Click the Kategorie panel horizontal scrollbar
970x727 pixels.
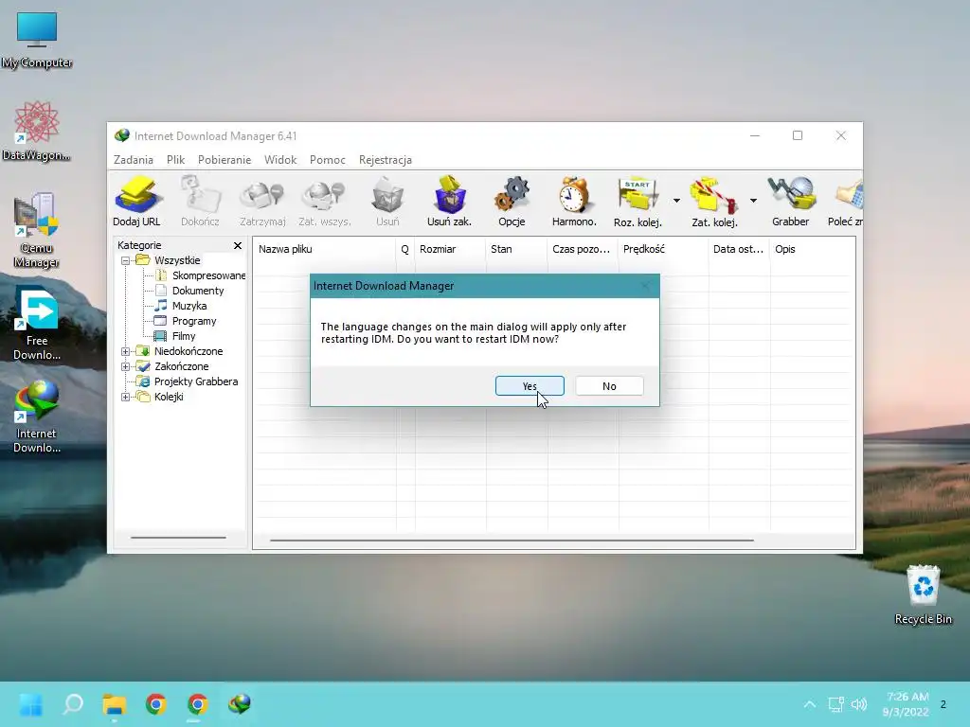click(x=178, y=538)
